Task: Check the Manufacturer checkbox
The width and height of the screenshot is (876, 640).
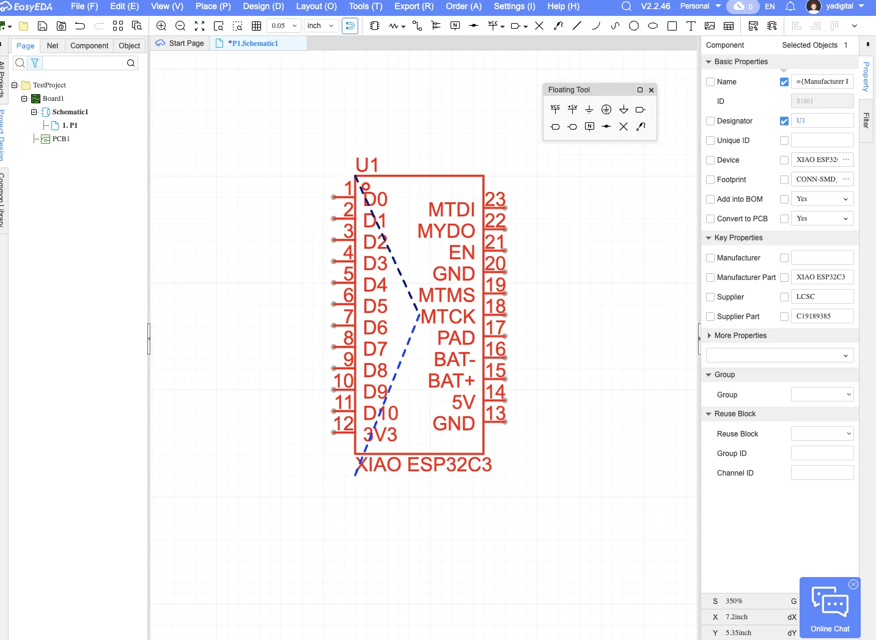Action: 710,257
